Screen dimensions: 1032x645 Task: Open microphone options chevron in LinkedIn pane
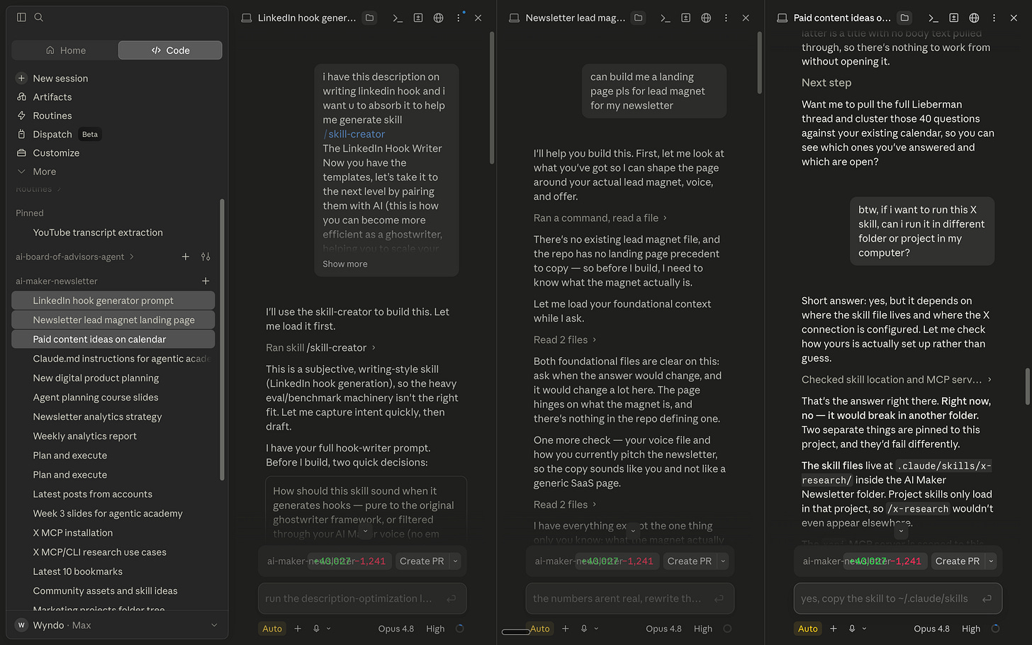tap(328, 628)
